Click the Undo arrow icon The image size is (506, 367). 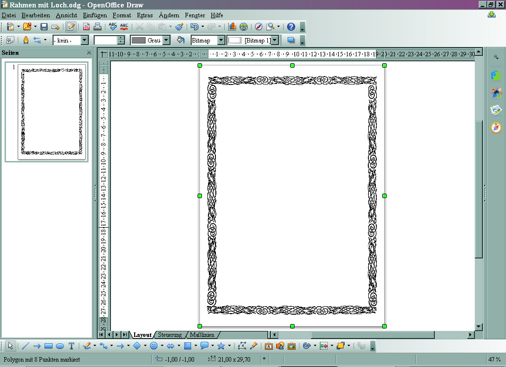(194, 27)
